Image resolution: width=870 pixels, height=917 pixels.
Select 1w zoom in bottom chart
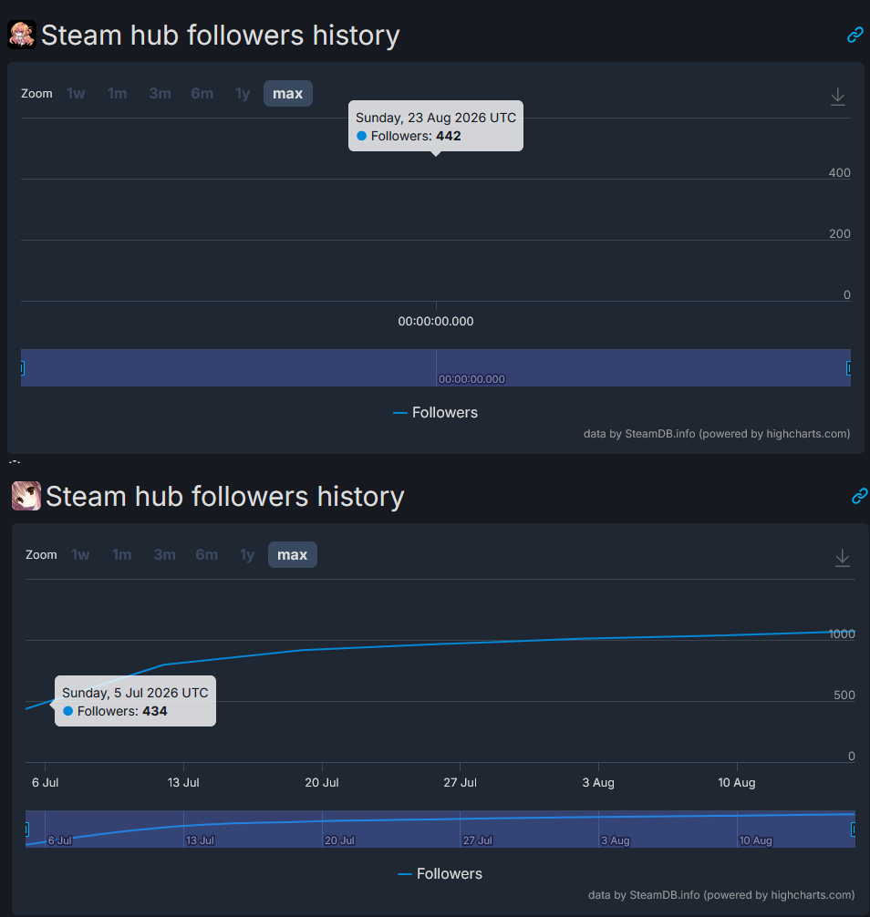pos(80,554)
